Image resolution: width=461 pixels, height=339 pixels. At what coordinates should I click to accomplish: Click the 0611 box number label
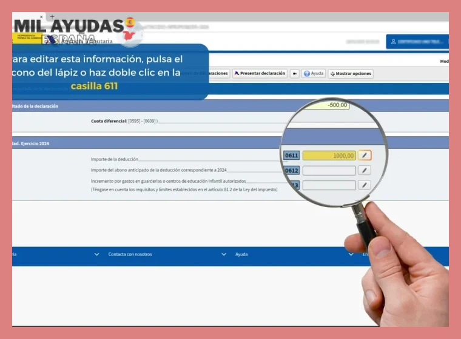coord(291,156)
